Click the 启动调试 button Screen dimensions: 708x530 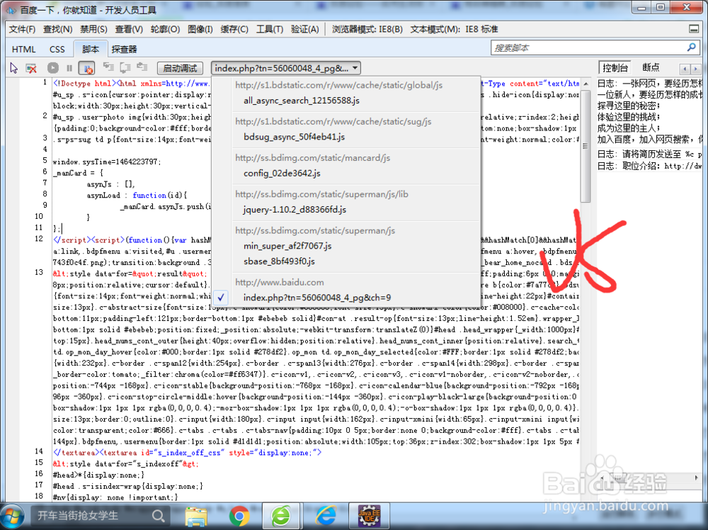(x=180, y=68)
